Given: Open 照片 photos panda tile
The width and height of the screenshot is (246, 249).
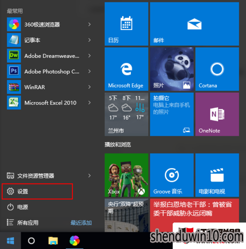Looking at the screenshot, I should [172, 69].
